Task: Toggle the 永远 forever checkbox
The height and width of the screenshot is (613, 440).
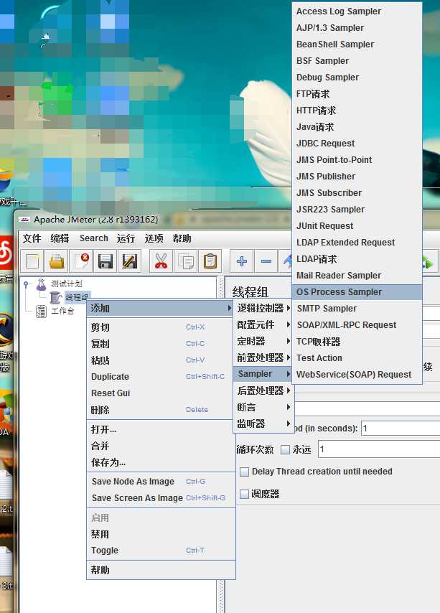Action: 286,449
